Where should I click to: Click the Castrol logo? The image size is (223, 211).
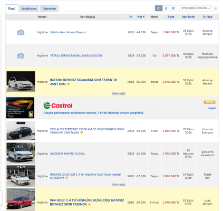[58, 105]
